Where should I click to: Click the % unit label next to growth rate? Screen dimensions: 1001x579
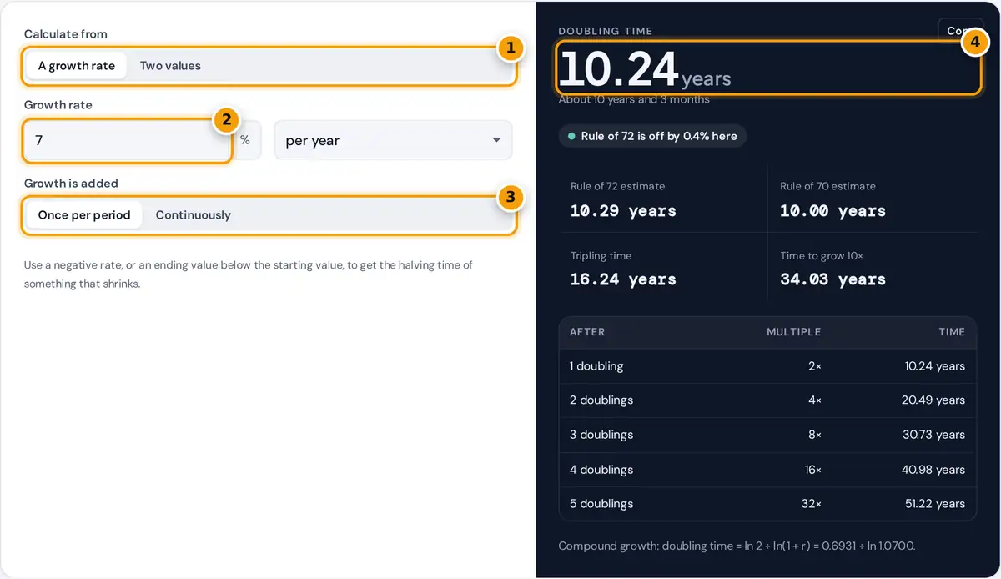pyautogui.click(x=245, y=141)
